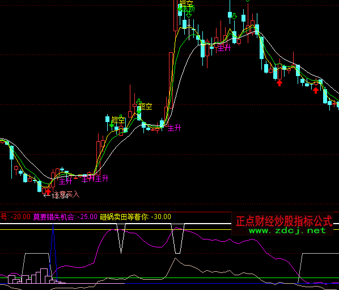Click the red up arrow under long hollow candle
Viewport: 339px width, 290px height.
pos(279,83)
